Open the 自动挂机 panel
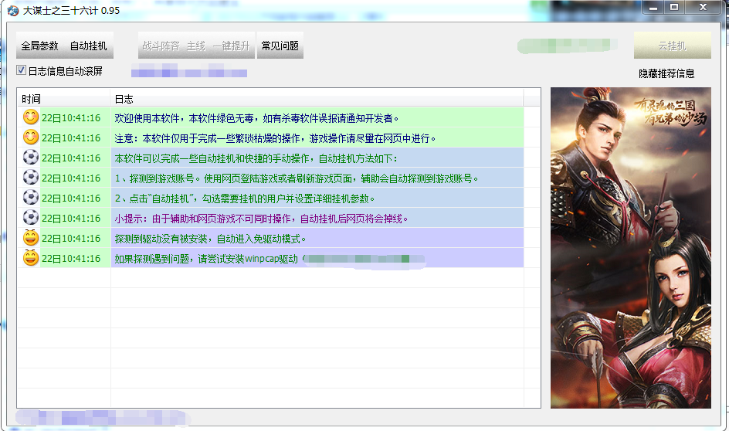The image size is (729, 431). click(x=88, y=46)
